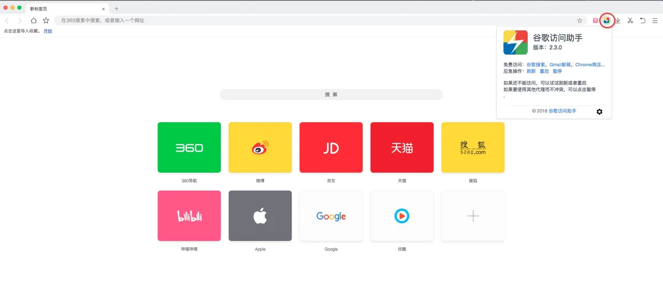Click the 微博 caption under tile
This screenshot has width=663, height=299.
tap(260, 180)
